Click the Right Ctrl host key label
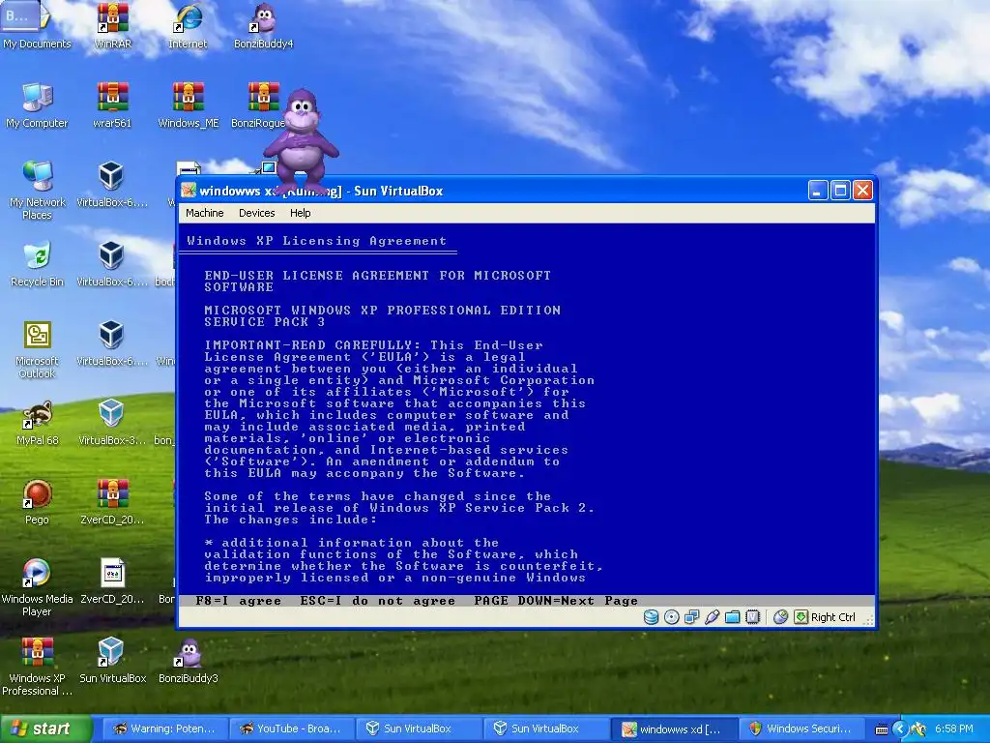This screenshot has width=990, height=743. pyautogui.click(x=832, y=617)
